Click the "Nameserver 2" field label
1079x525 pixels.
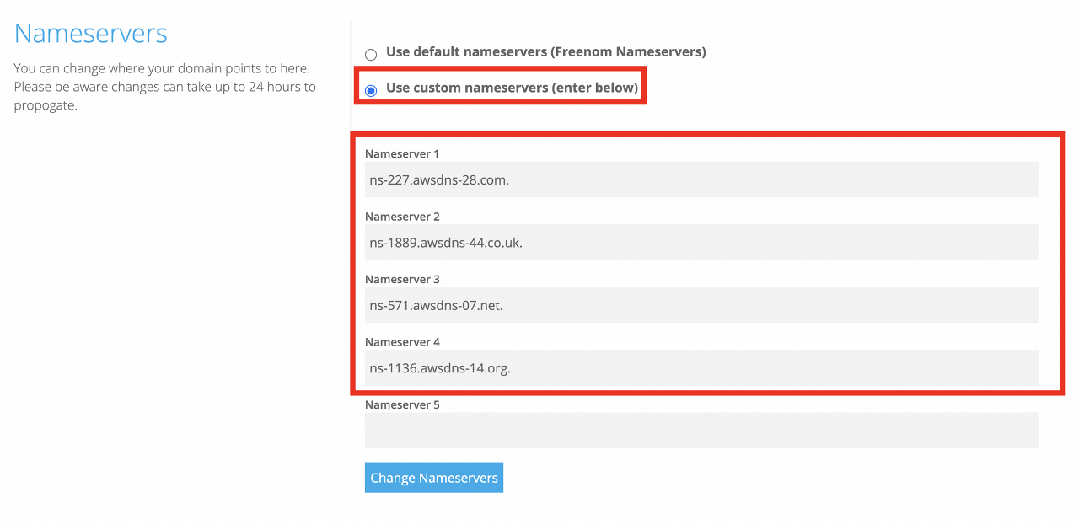[x=402, y=217]
